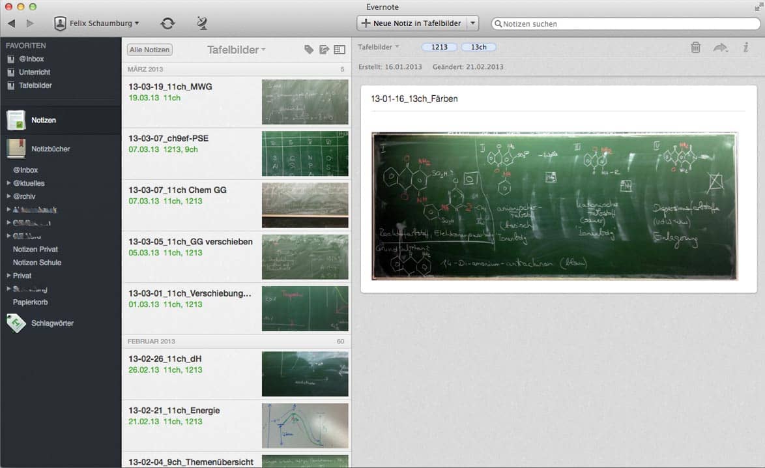
Task: Delete note with trash icon
Action: click(x=696, y=47)
